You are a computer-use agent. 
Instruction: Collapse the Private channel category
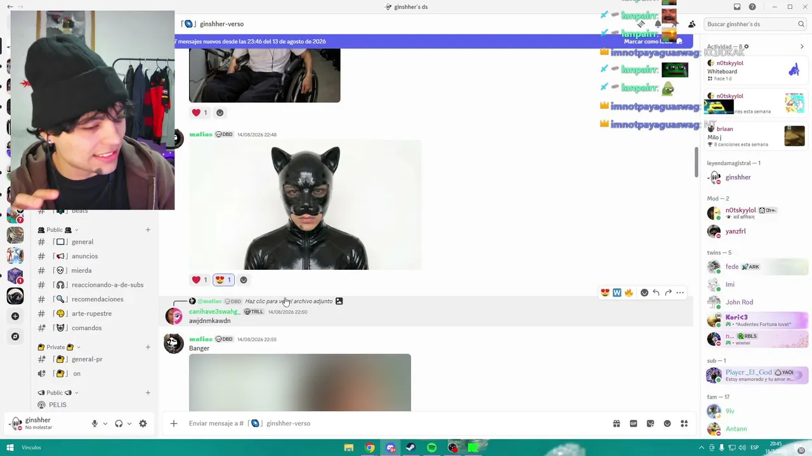(57, 347)
